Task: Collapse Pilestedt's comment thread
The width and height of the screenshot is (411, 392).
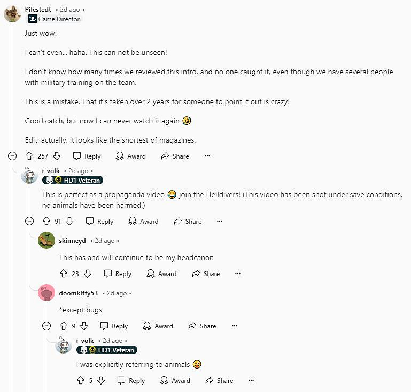Action: (12, 156)
